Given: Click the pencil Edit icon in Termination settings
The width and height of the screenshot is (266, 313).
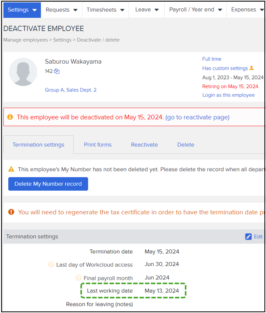Looking at the screenshot, I should (248, 236).
